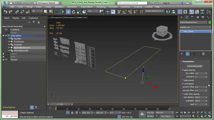This screenshot has height=120, width=214.
Task: Open the Create tab in command panel
Action: coord(181,17)
